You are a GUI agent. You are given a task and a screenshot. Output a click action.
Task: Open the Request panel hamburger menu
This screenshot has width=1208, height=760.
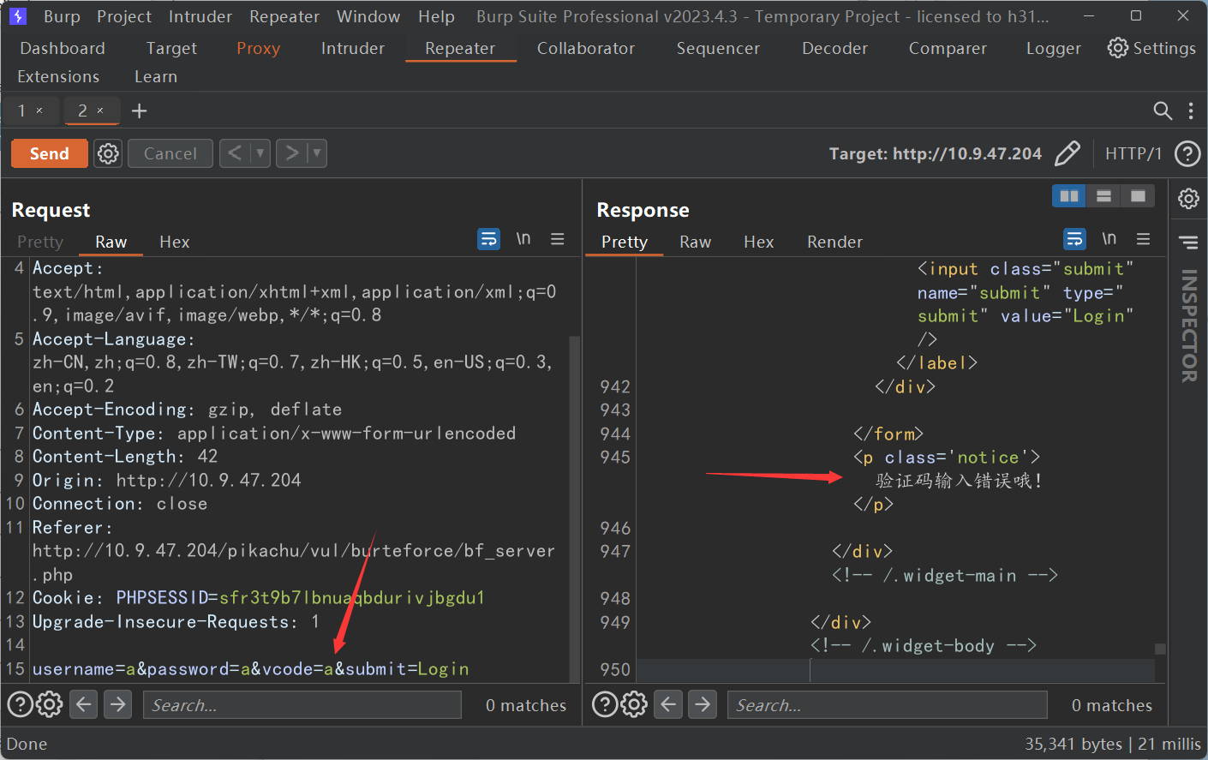click(558, 239)
